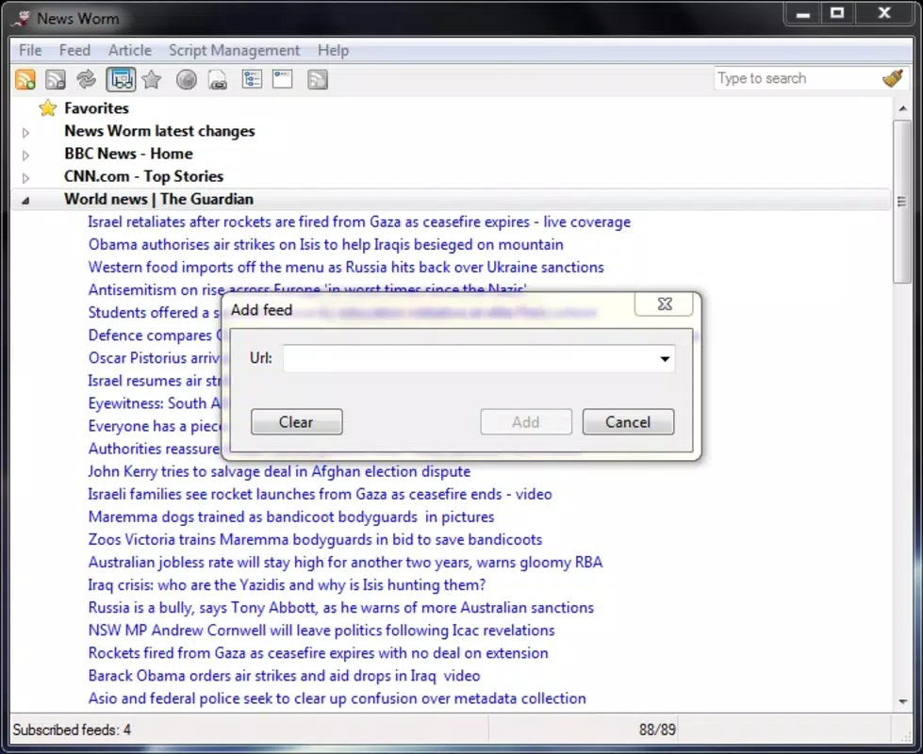Click the last gray RSS toolbar icon
This screenshot has height=754, width=923.
pos(318,79)
